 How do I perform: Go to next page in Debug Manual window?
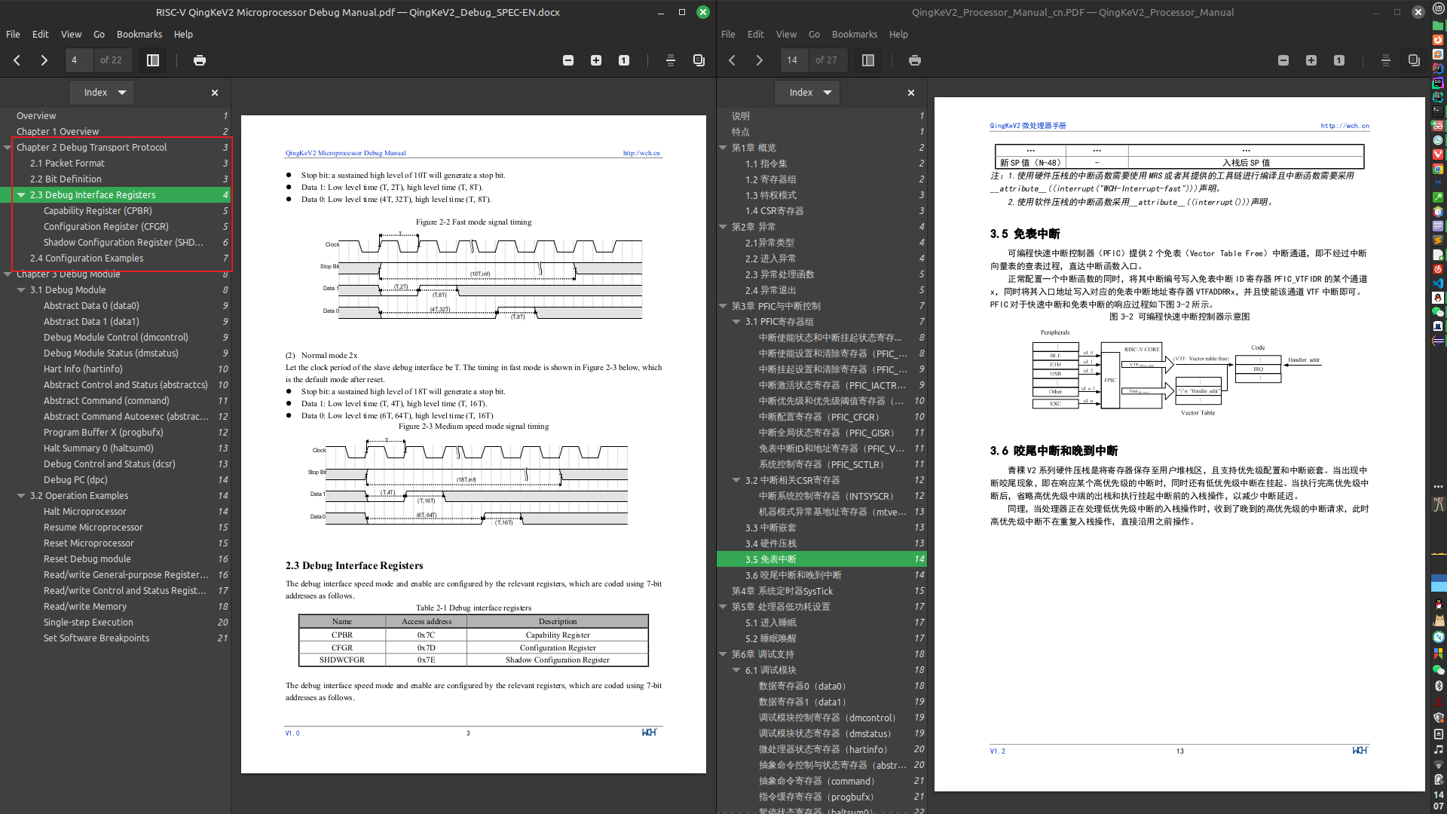click(44, 60)
